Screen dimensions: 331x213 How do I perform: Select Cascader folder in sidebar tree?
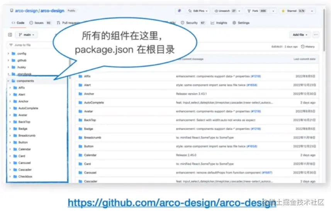(25, 170)
